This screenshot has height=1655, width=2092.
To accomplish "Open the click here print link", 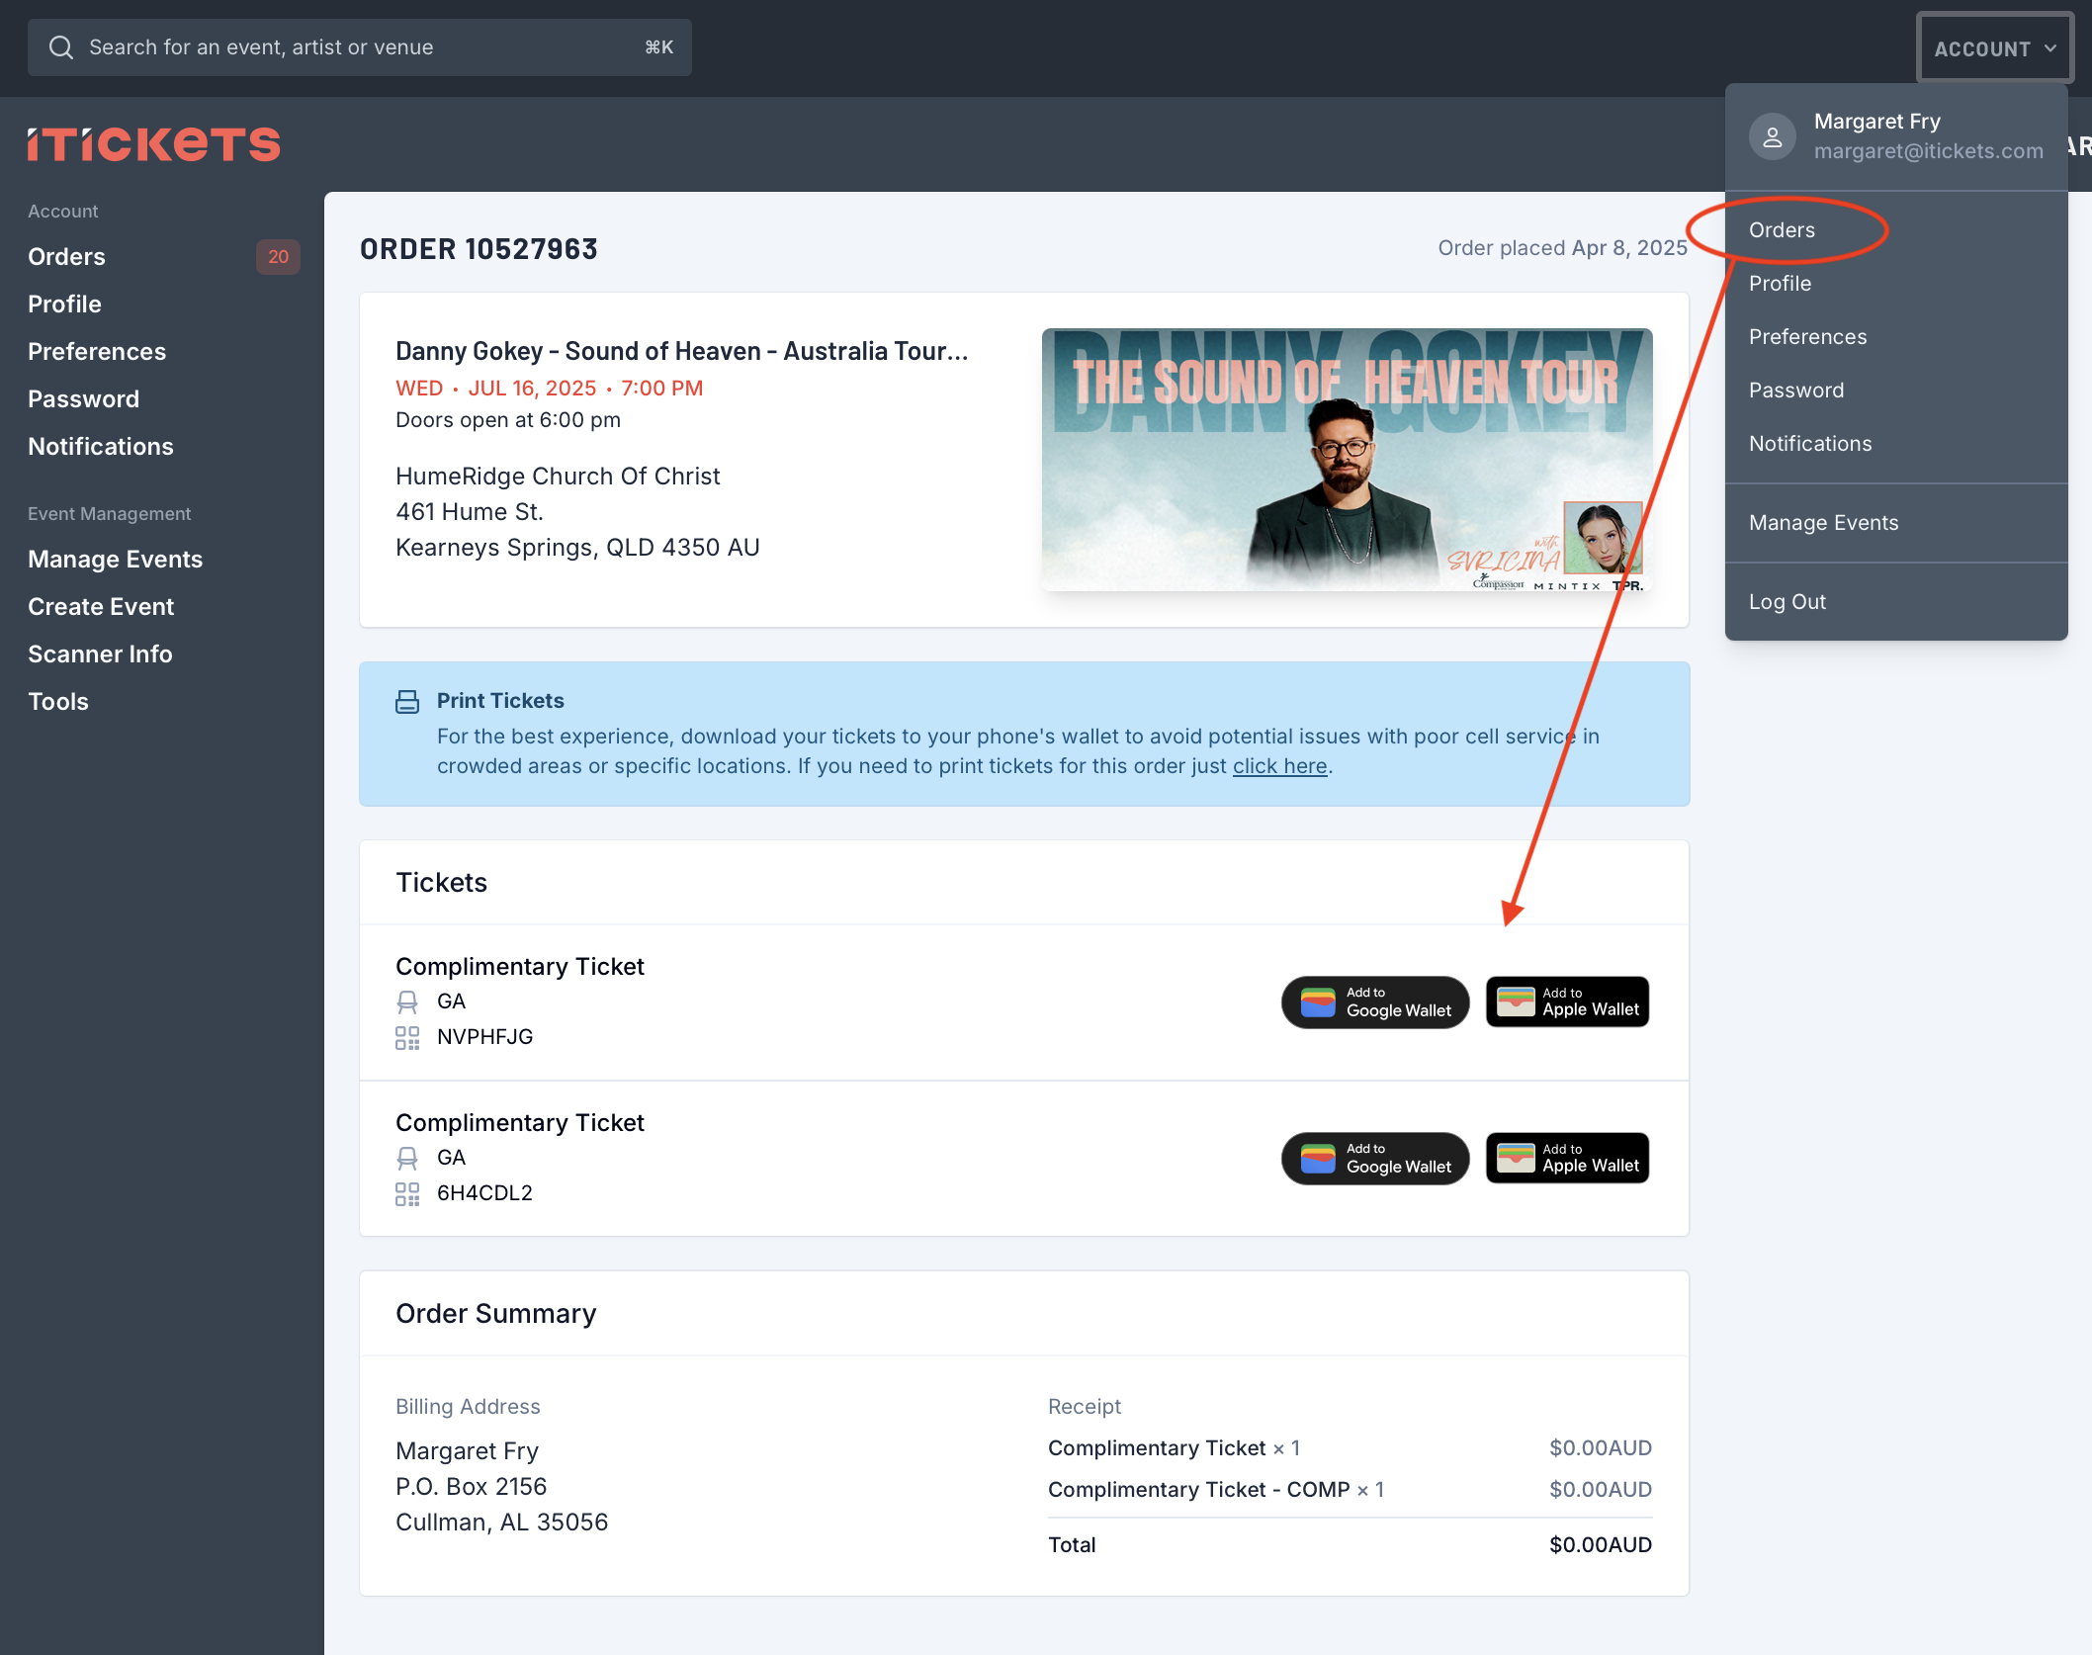I will click(x=1279, y=766).
